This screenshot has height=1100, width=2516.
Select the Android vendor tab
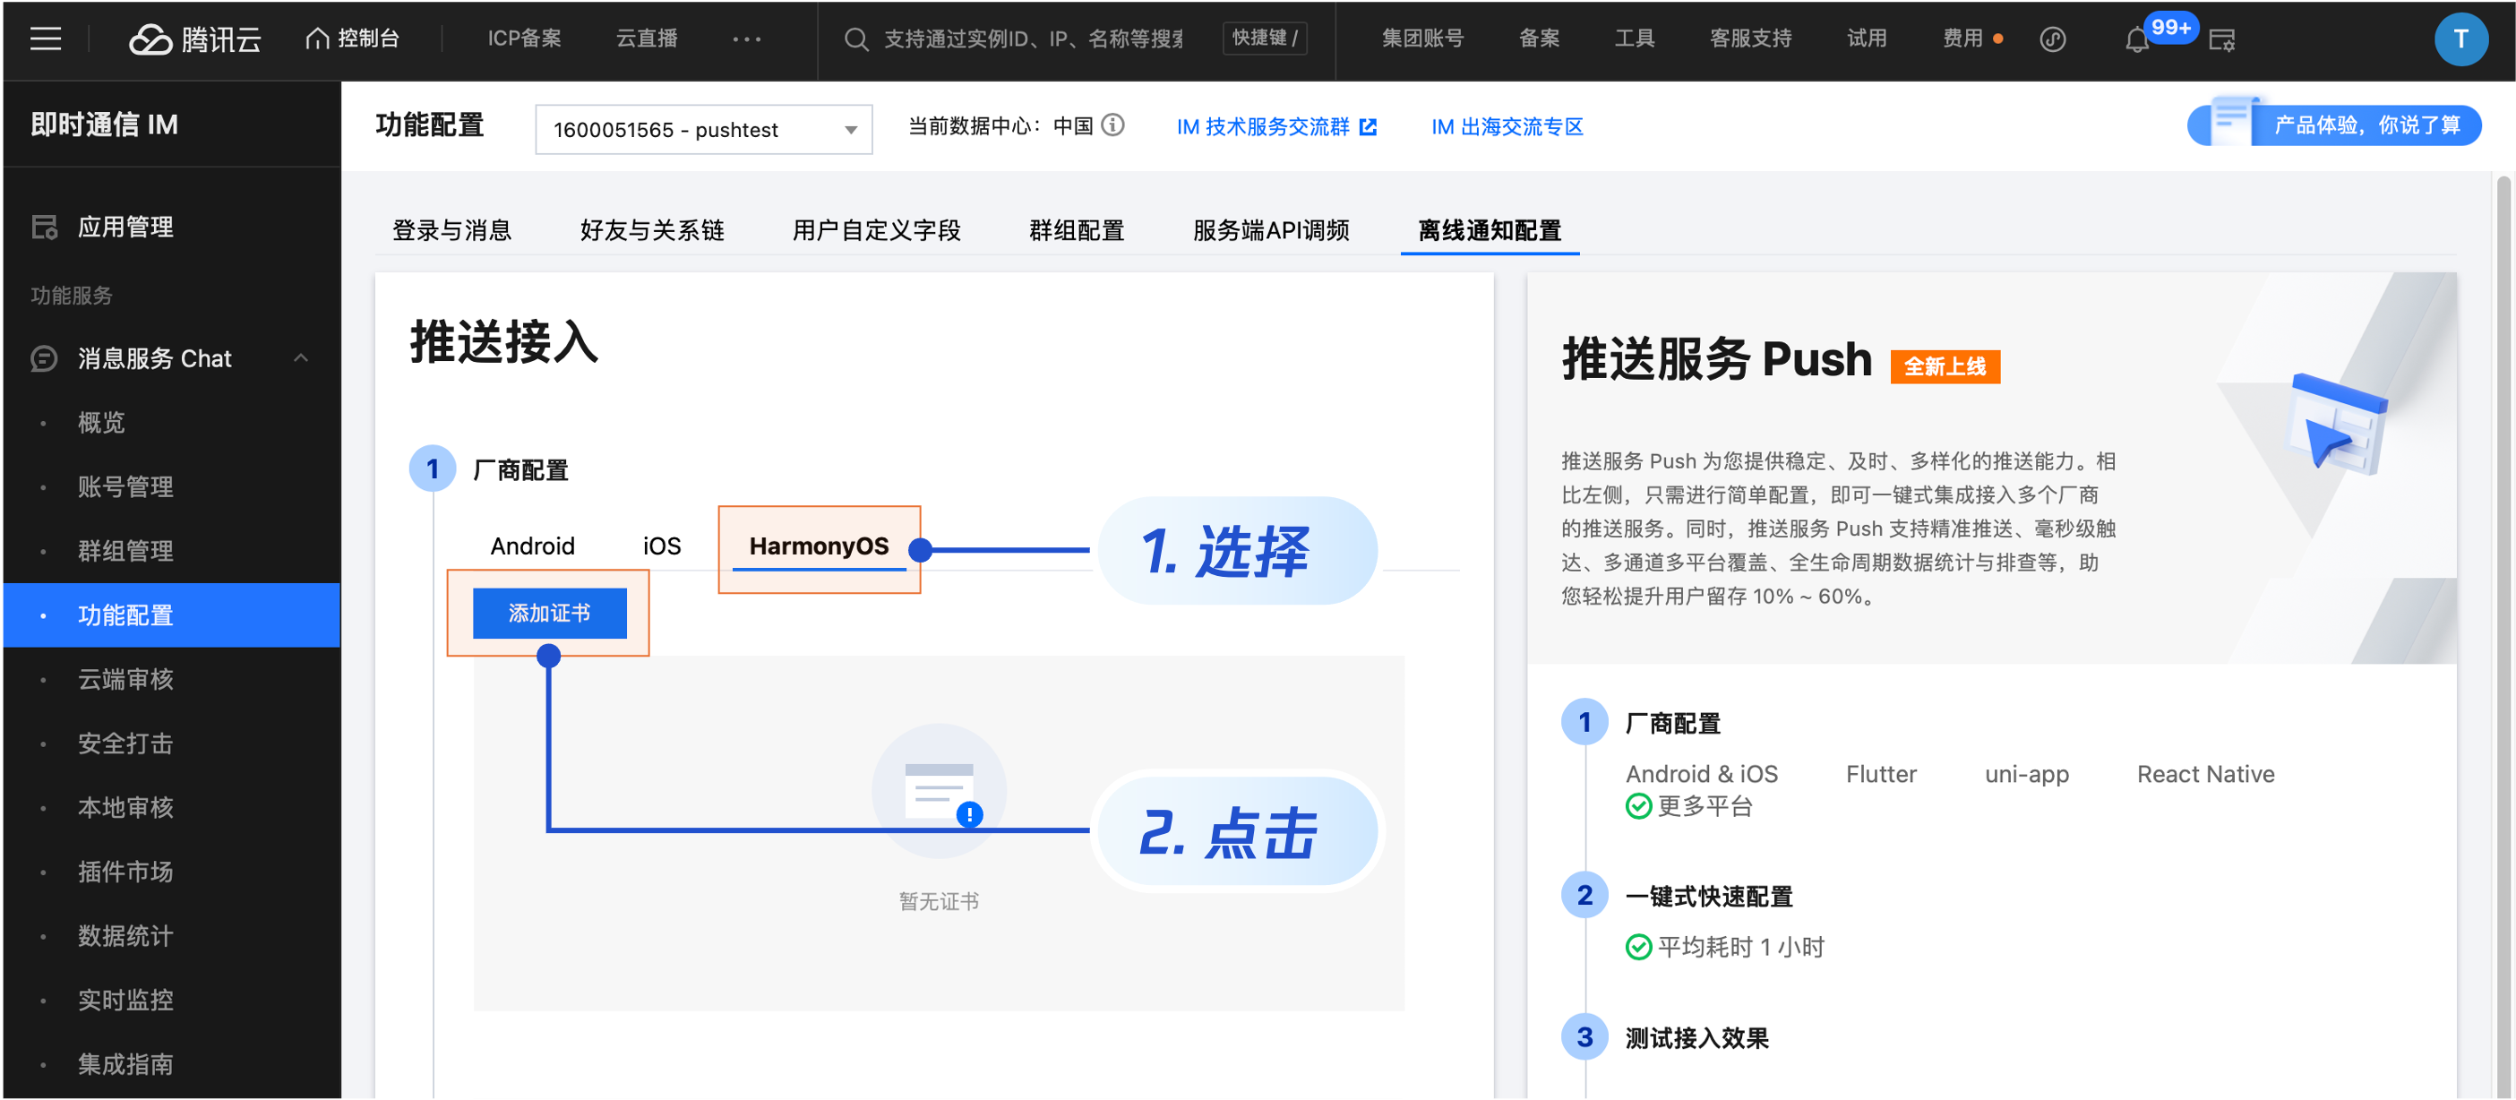click(531, 546)
